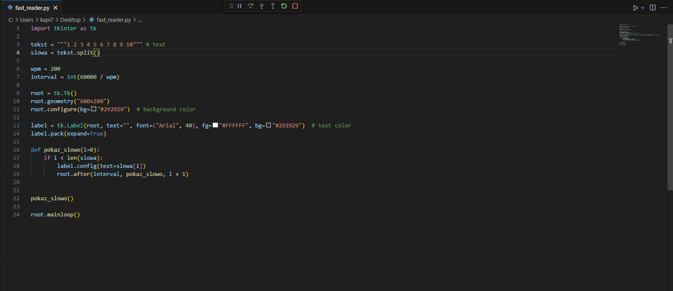Image resolution: width=673 pixels, height=291 pixels.
Task: Click the Python icon on the tab
Action: point(10,8)
